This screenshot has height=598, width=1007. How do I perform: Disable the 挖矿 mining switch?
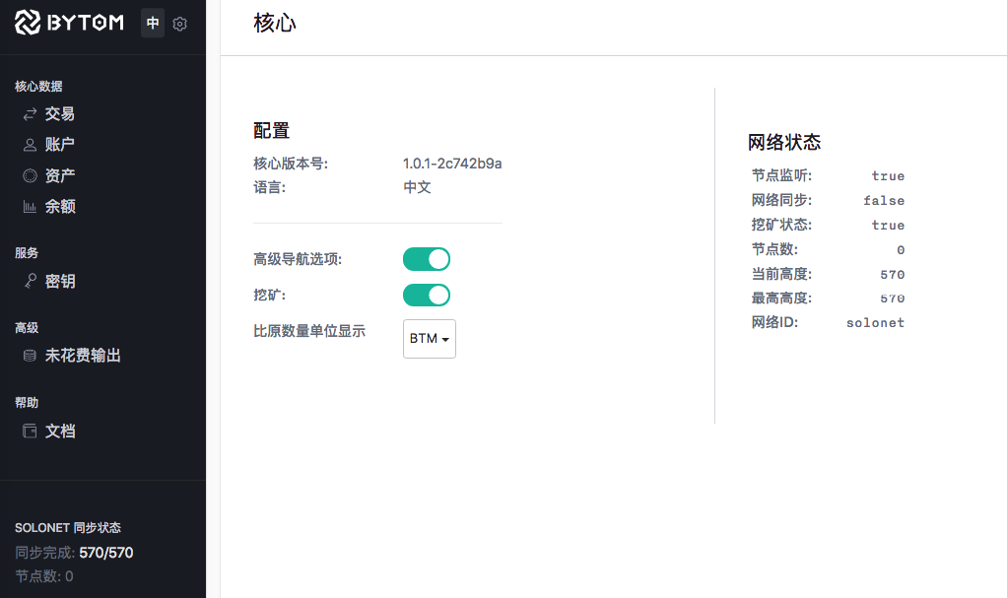[x=427, y=294]
